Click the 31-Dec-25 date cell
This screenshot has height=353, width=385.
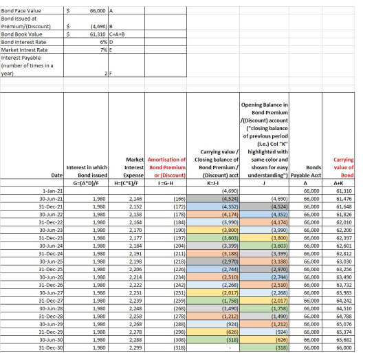pyautogui.click(x=32, y=270)
